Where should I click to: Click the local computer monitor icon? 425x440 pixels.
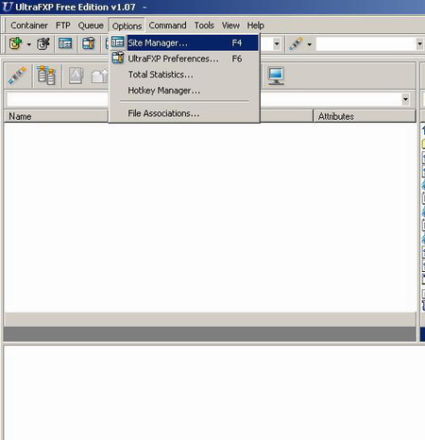pyautogui.click(x=276, y=76)
